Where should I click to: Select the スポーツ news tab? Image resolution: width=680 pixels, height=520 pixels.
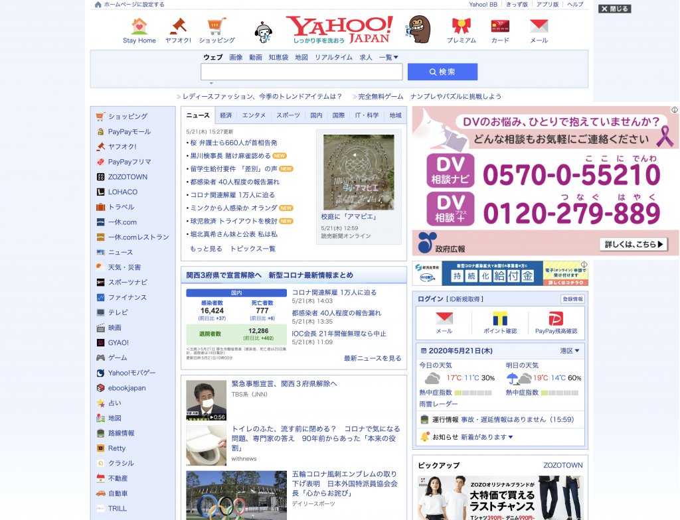(288, 115)
